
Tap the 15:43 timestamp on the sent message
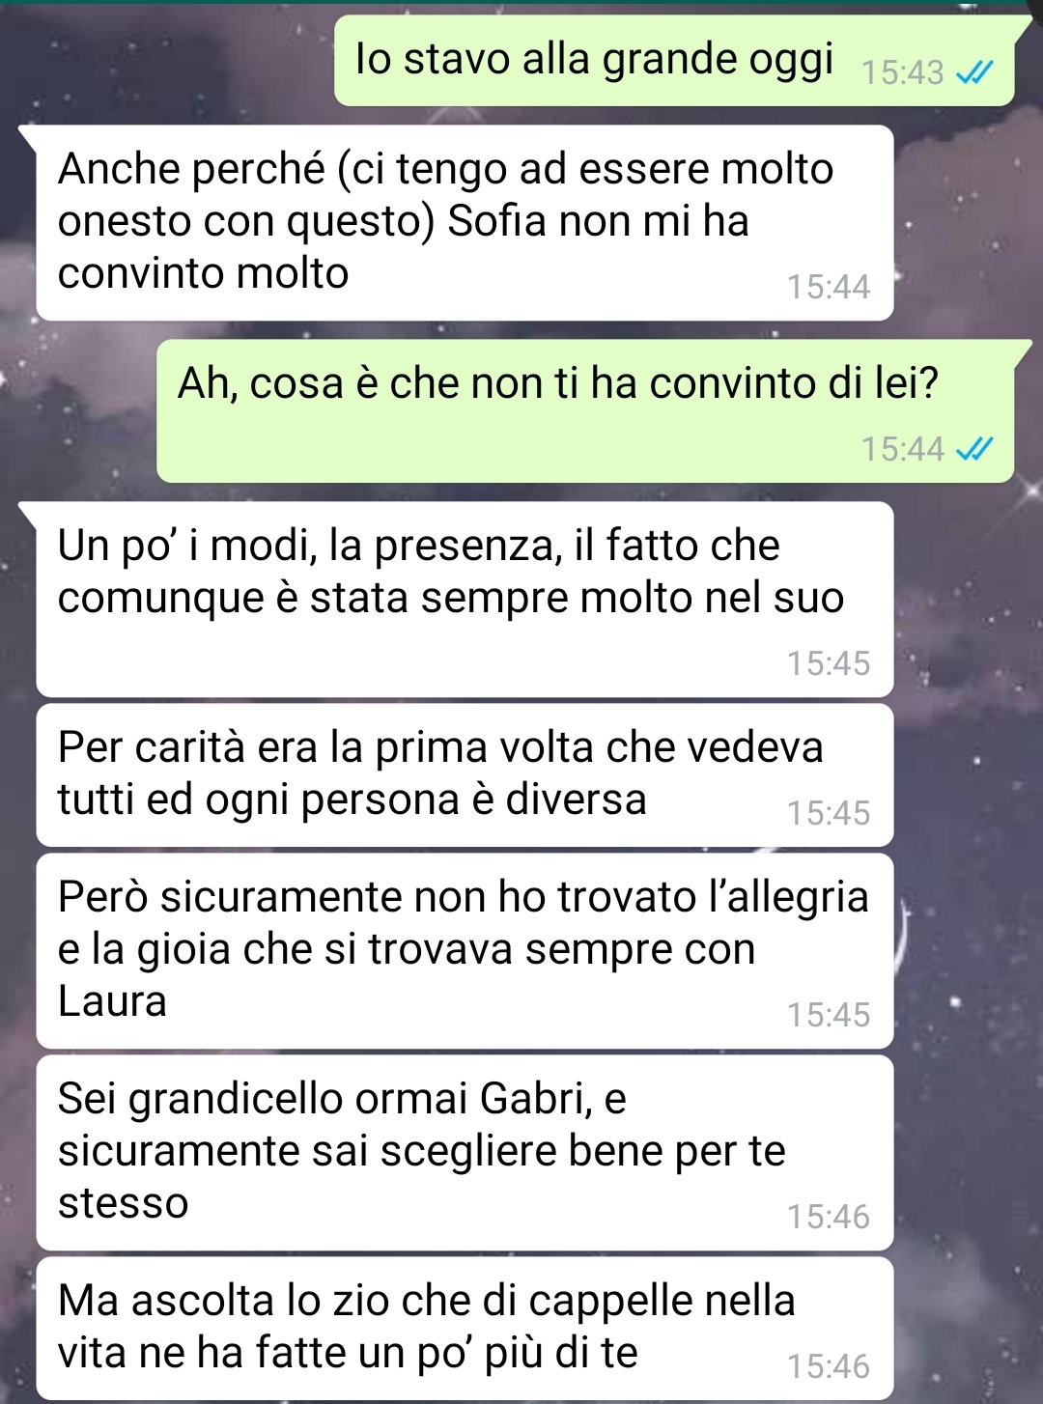pos(902,73)
